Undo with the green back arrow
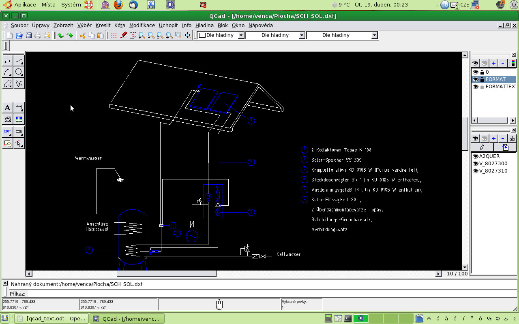 point(60,35)
